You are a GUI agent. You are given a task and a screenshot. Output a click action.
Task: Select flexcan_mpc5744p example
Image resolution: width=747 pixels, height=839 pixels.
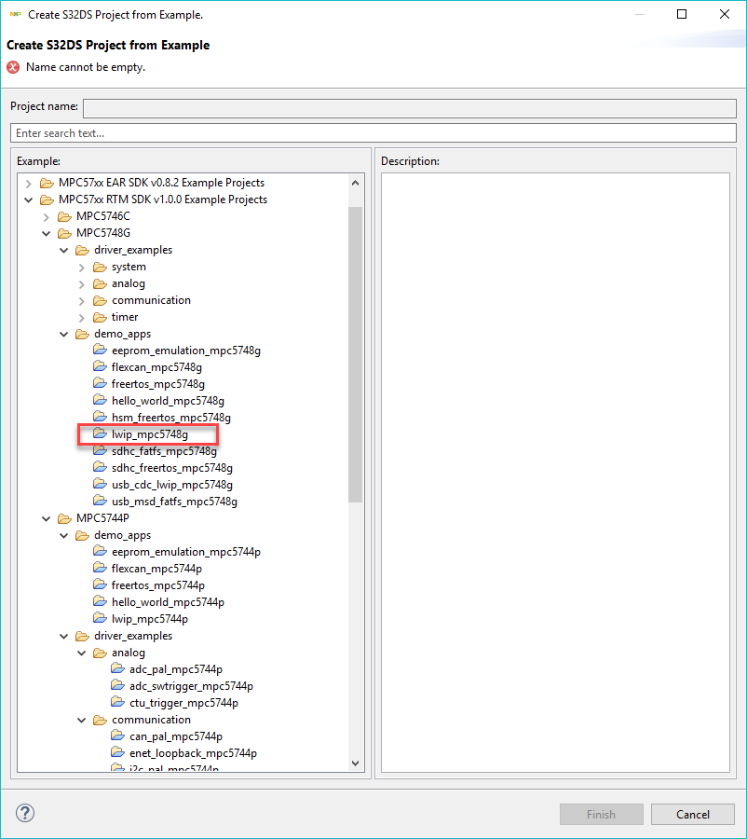point(156,569)
